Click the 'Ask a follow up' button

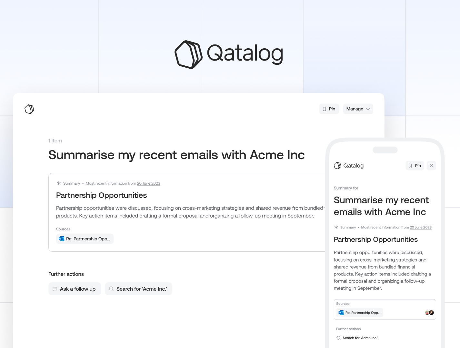(75, 289)
